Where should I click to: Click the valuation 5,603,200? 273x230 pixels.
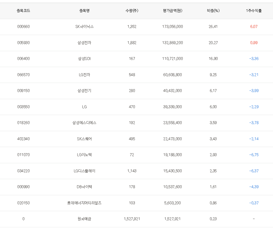click(172, 203)
